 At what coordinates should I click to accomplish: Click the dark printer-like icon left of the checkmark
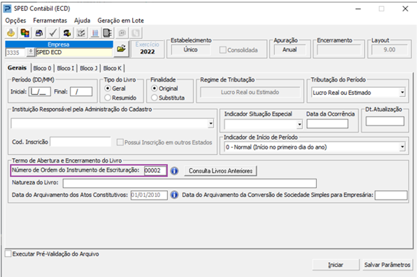pyautogui.click(x=39, y=33)
